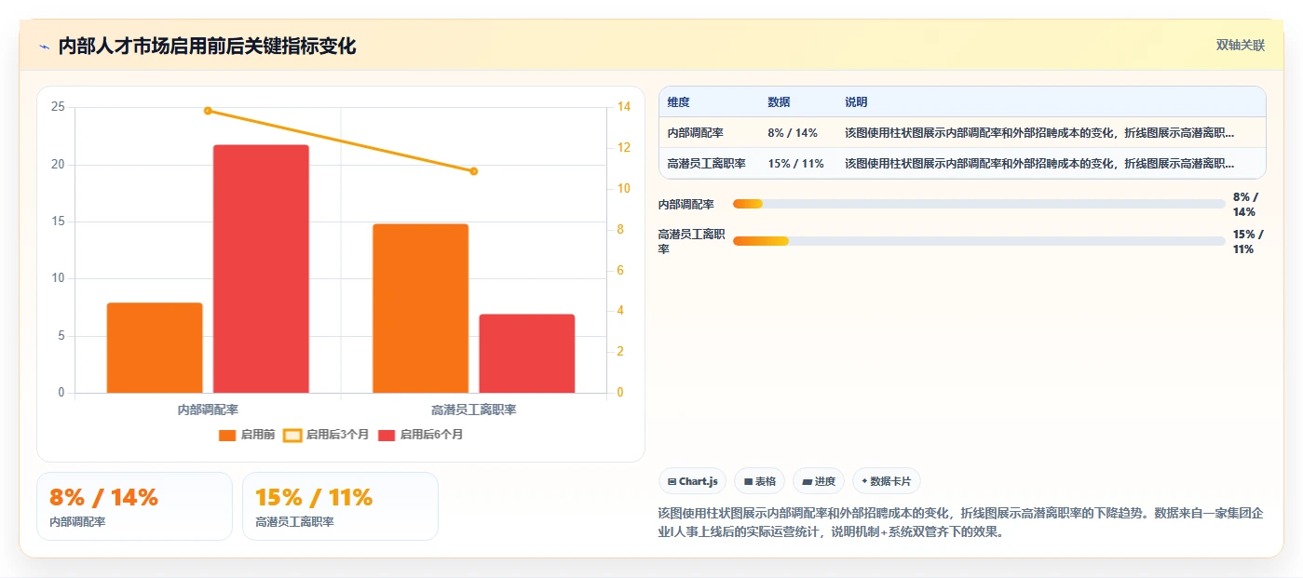This screenshot has width=1303, height=578.
Task: Click the orange 启用前 legend swatch
Action: coord(227,435)
